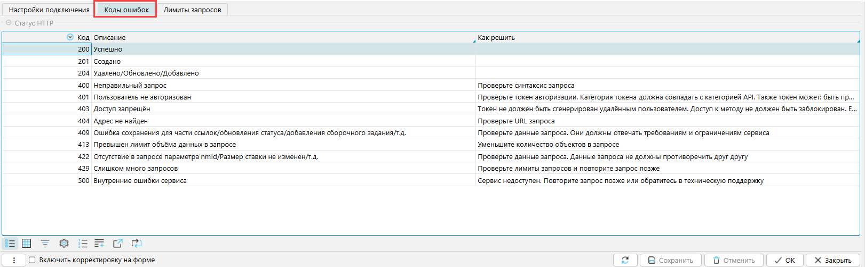Click the export external arrow icon
865x267 pixels.
tap(118, 244)
